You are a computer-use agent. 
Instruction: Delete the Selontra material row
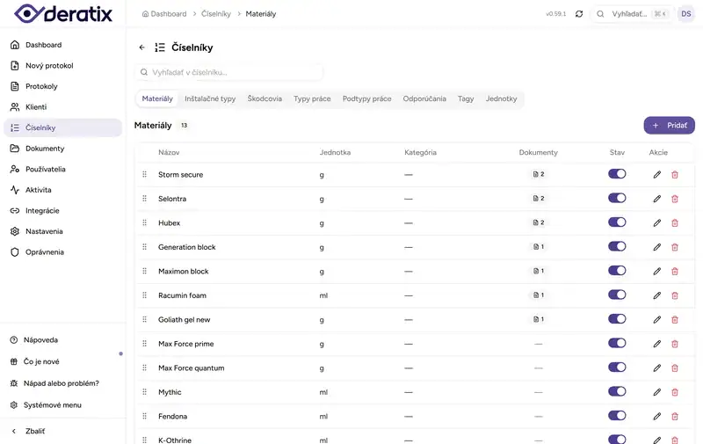point(675,199)
